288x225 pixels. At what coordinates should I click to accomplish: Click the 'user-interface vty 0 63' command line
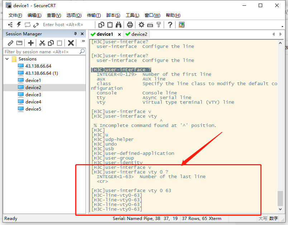click(131, 191)
